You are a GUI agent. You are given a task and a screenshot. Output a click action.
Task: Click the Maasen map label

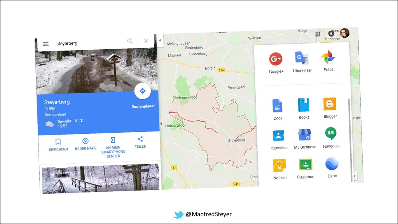(x=175, y=55)
